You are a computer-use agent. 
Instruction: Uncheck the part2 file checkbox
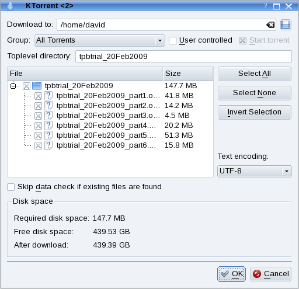[38, 106]
